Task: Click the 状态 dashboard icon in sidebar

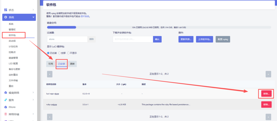Action: (6, 10)
